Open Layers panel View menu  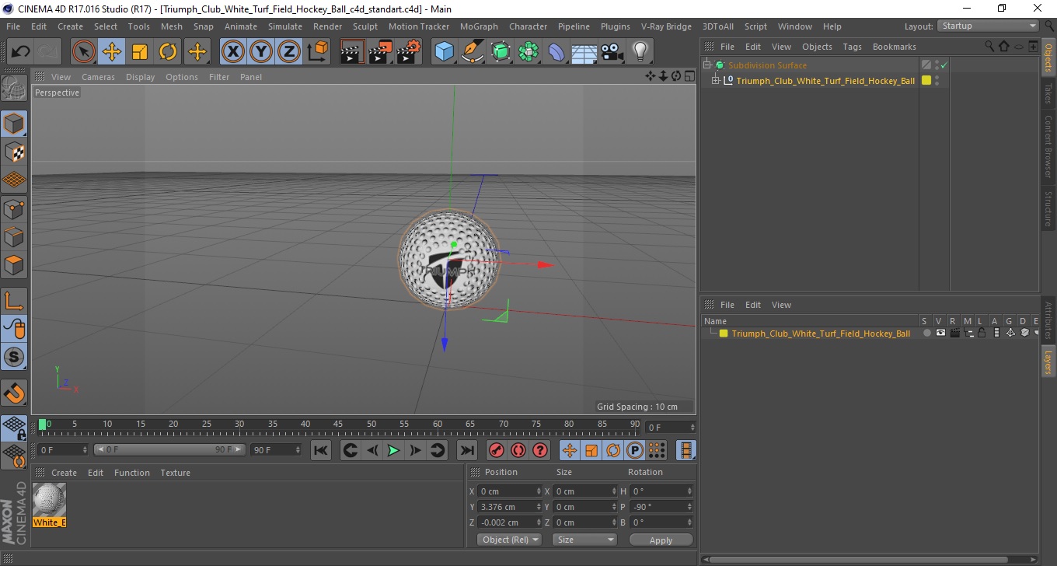tap(781, 305)
